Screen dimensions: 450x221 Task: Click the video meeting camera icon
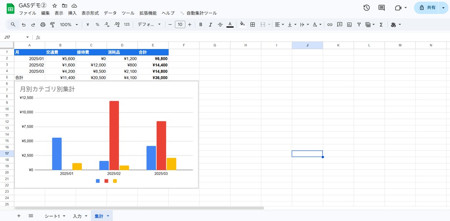pos(398,8)
